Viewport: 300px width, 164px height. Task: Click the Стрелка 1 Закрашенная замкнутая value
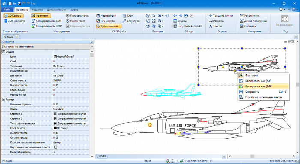[71, 114]
